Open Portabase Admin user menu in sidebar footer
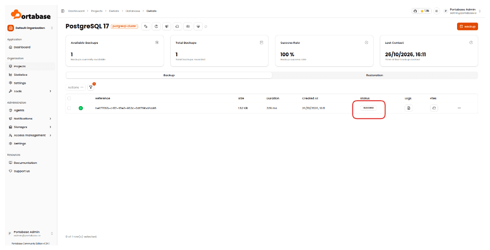The width and height of the screenshot is (490, 250). (30, 234)
